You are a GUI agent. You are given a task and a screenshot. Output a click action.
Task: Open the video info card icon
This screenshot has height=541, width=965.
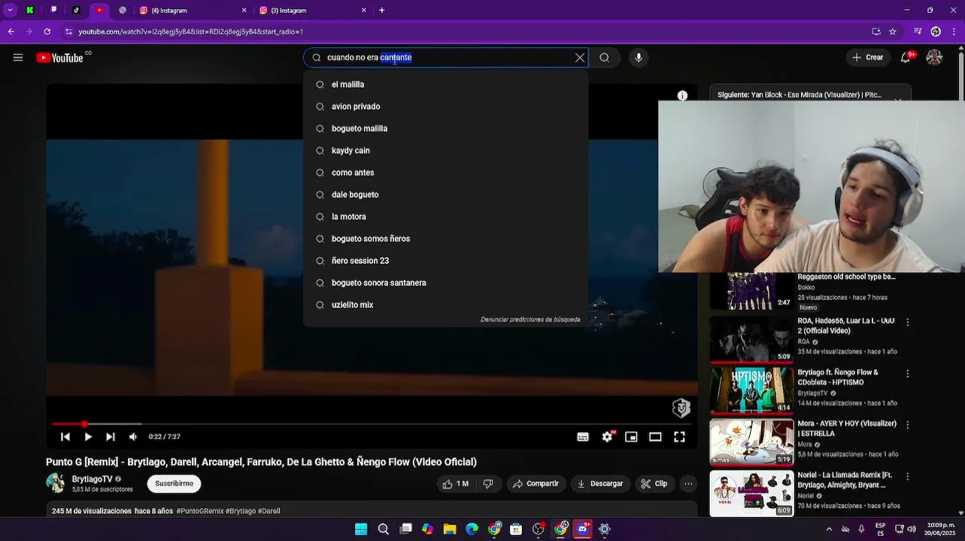tap(682, 96)
